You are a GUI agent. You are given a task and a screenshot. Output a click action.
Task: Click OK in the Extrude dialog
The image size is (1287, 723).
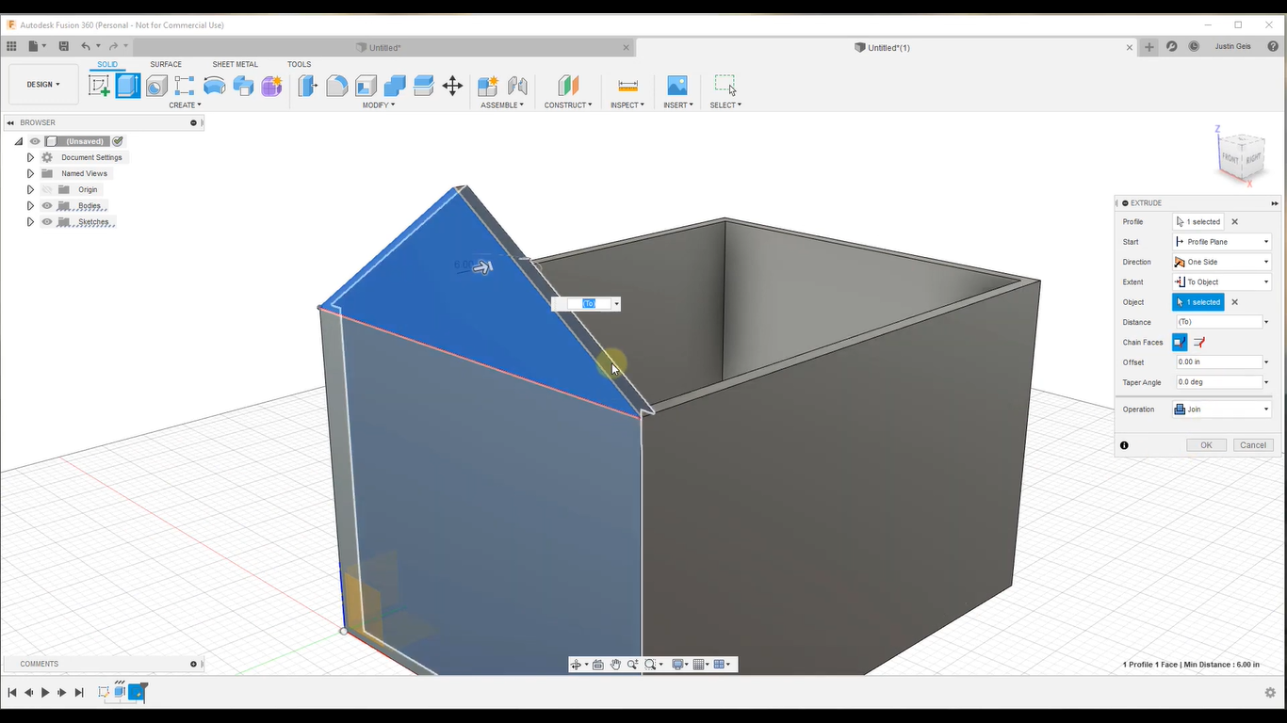click(1206, 445)
